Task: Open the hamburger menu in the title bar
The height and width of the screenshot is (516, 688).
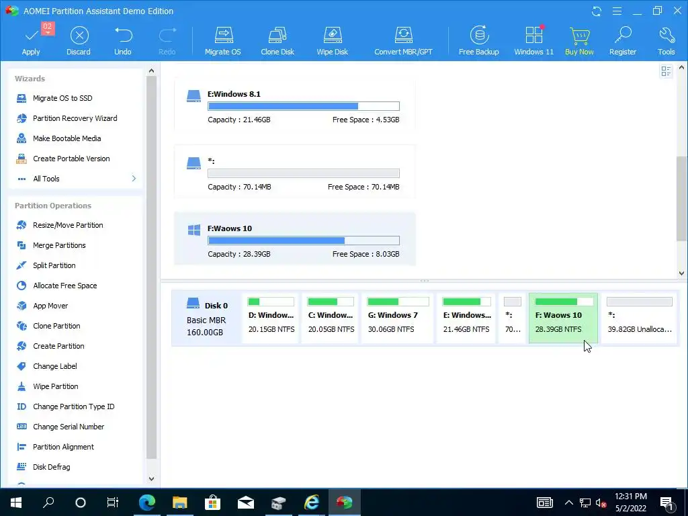Action: tap(617, 11)
